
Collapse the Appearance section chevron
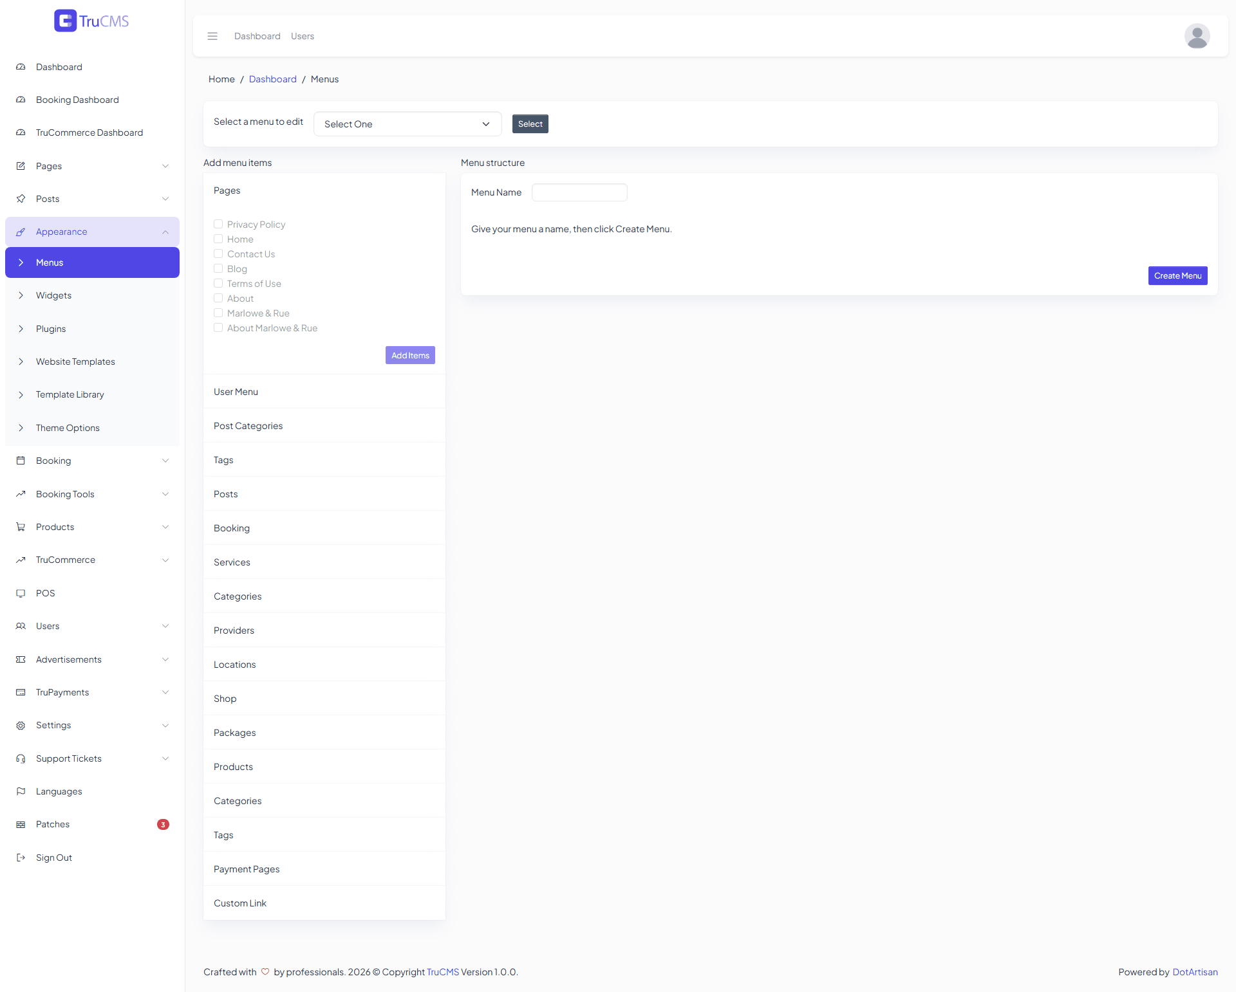[165, 232]
